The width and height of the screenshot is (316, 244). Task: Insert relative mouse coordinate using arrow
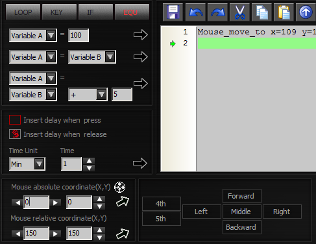coord(123,234)
